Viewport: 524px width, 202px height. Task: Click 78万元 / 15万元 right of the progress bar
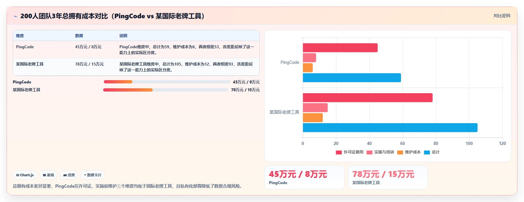coord(245,90)
